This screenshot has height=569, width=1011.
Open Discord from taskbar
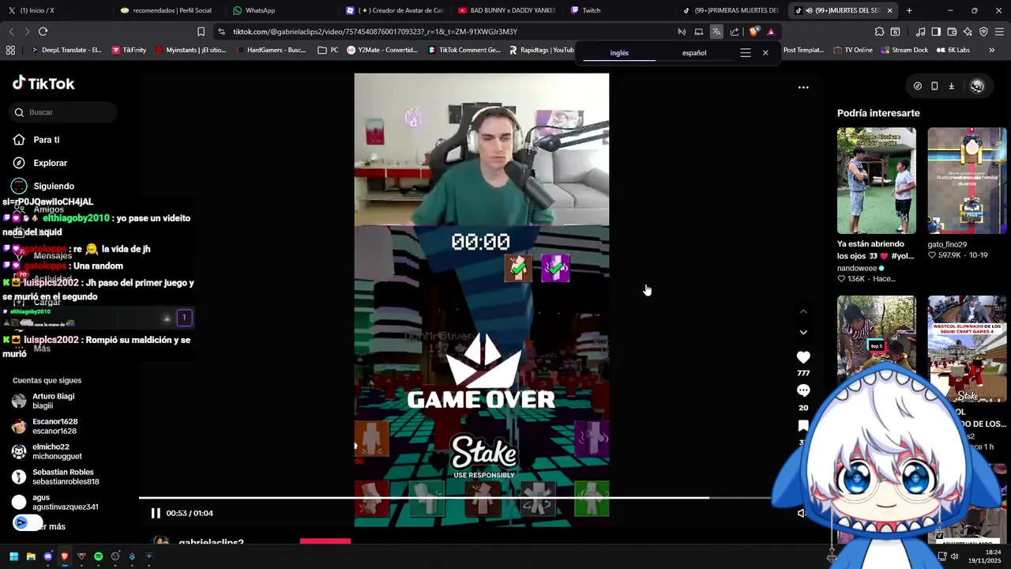point(47,556)
